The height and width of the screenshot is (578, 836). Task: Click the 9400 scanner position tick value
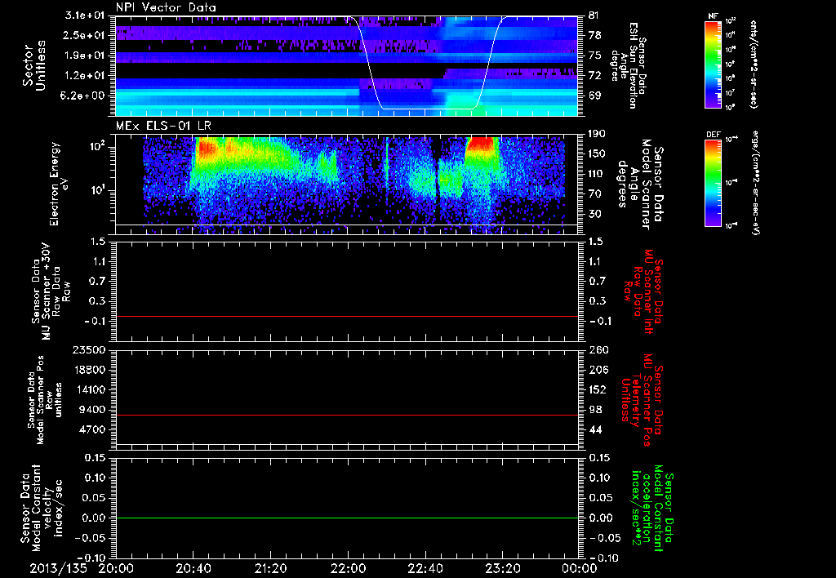coord(93,410)
